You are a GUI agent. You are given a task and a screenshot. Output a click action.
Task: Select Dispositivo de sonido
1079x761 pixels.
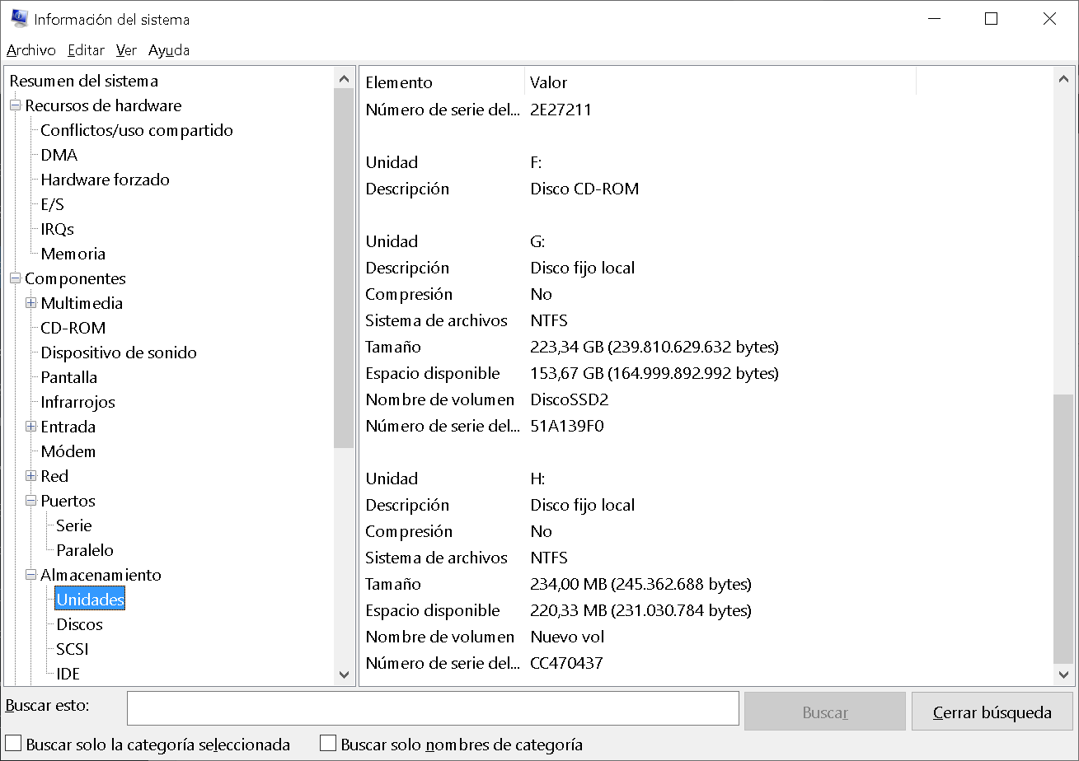(x=119, y=352)
